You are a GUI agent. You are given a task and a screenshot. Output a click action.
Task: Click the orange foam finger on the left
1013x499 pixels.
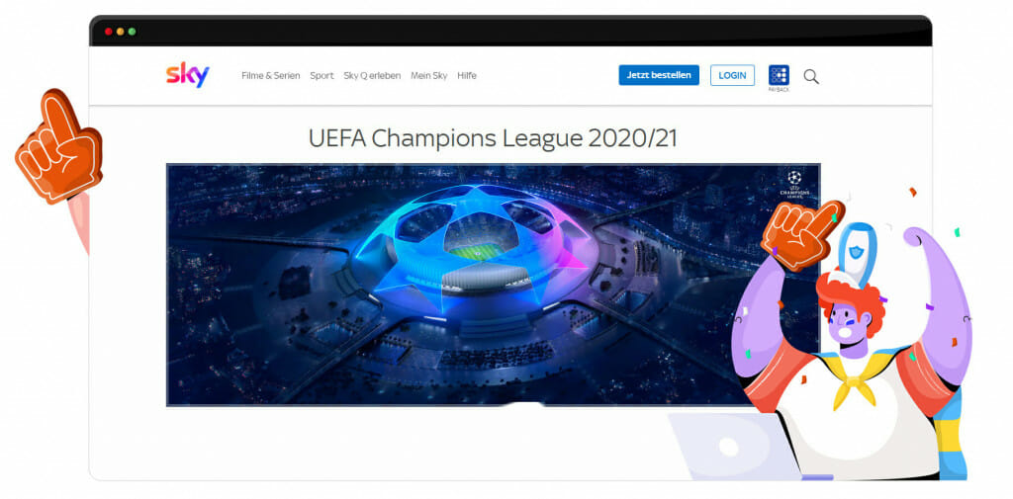click(58, 147)
